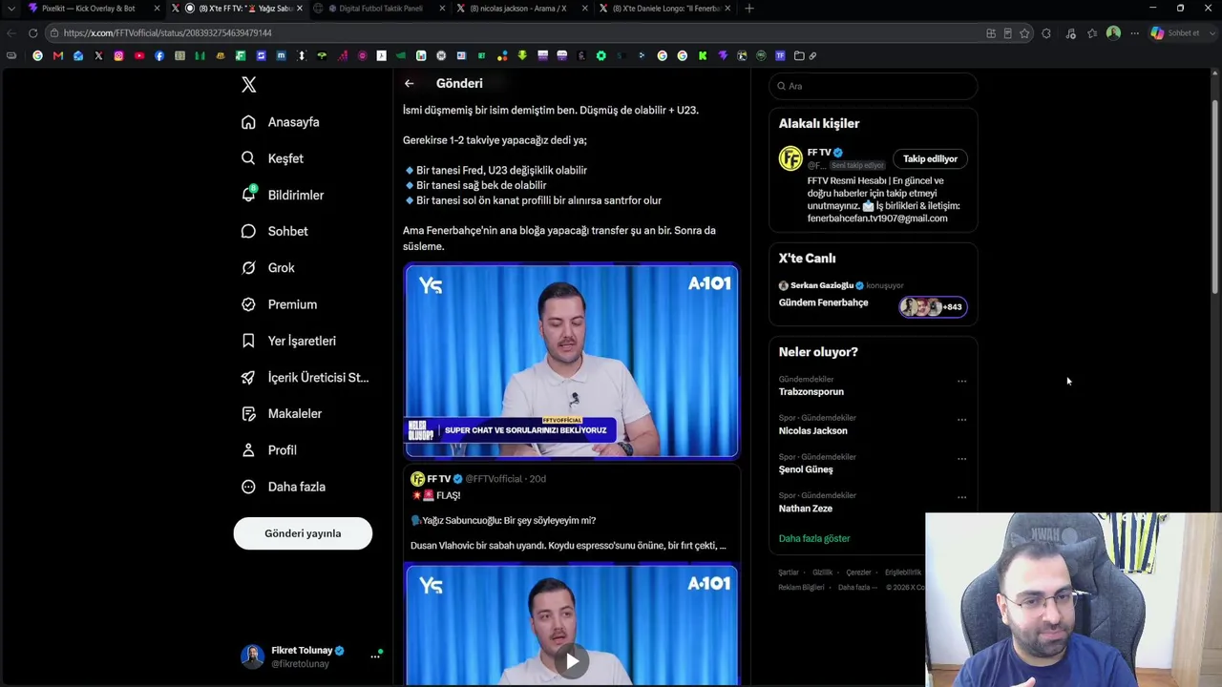This screenshot has width=1222, height=687.
Task: Open the bookmarks folder icon
Action: click(799, 56)
